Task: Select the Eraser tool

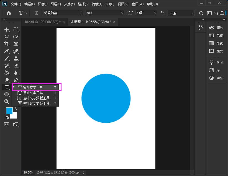Action: click(16, 66)
